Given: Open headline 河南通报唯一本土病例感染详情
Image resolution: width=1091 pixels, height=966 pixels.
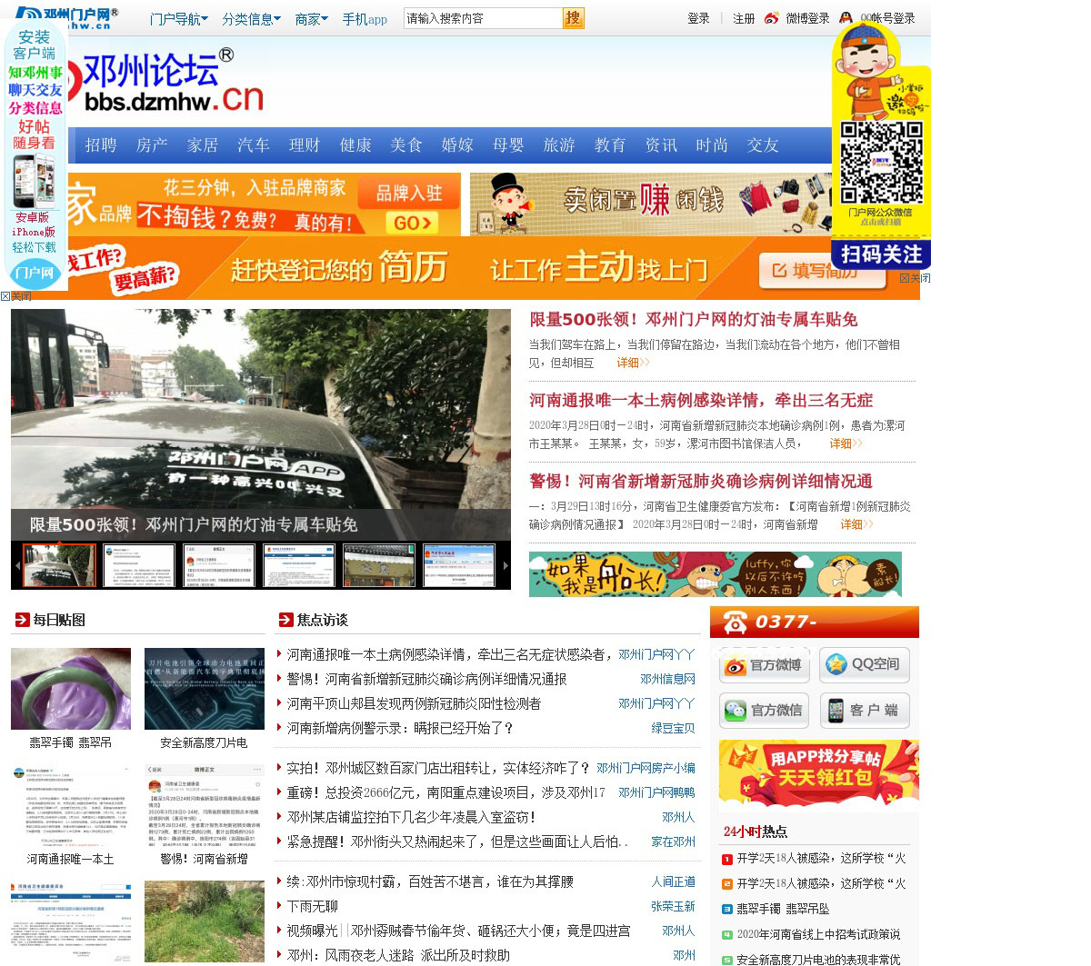Looking at the screenshot, I should [701, 401].
